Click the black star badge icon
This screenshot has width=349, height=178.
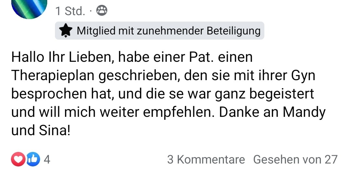pos(66,31)
